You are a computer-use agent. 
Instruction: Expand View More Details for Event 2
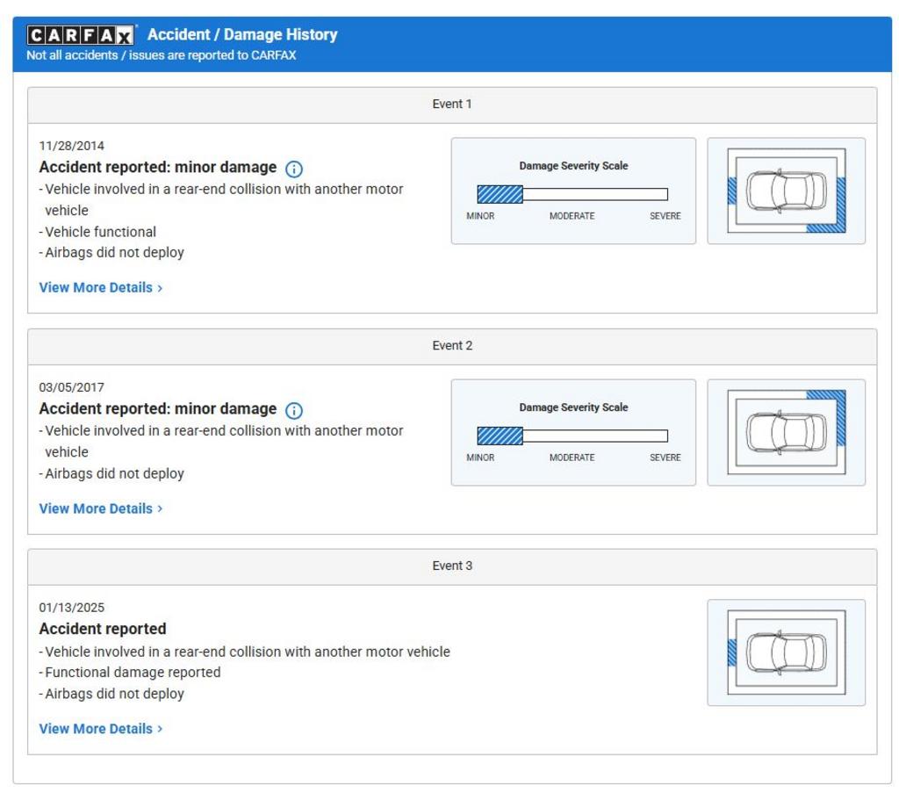100,508
